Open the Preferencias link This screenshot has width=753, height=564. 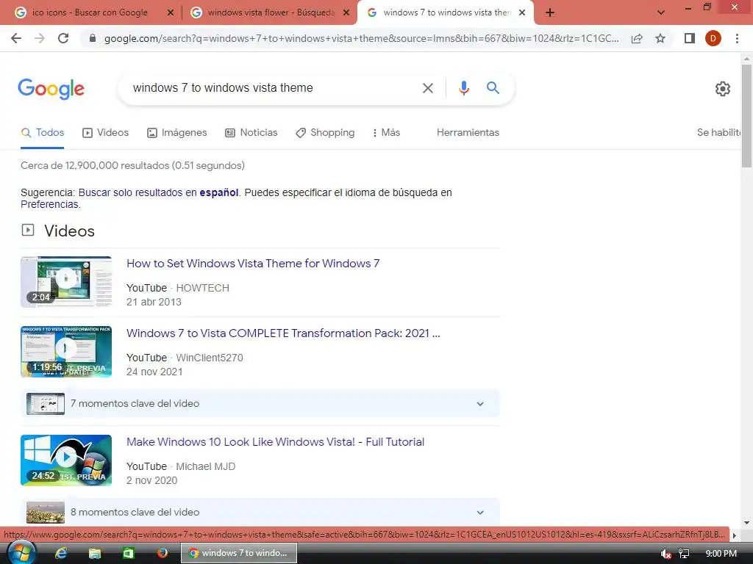point(49,204)
